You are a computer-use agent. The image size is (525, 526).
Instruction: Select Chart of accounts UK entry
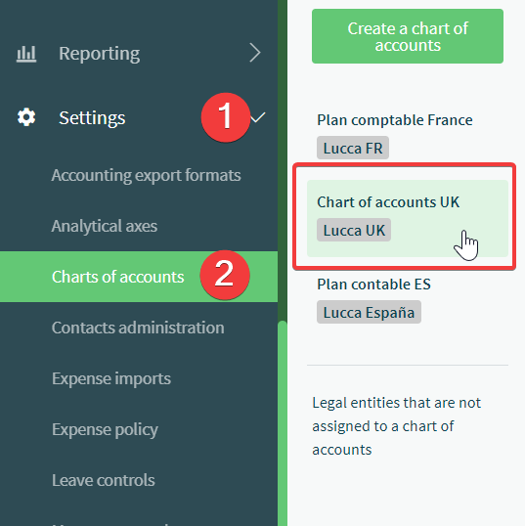pos(408,218)
